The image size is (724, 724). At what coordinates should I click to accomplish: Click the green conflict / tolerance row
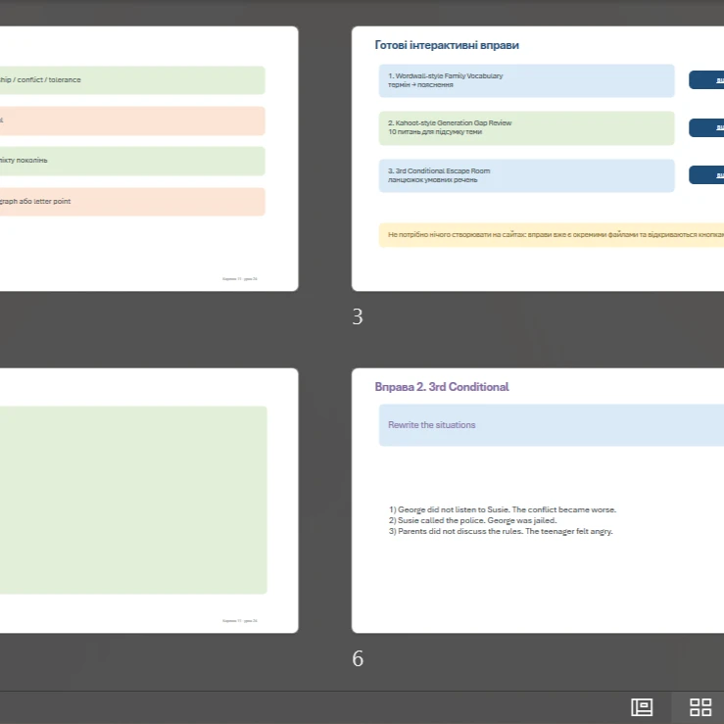pyautogui.click(x=132, y=80)
